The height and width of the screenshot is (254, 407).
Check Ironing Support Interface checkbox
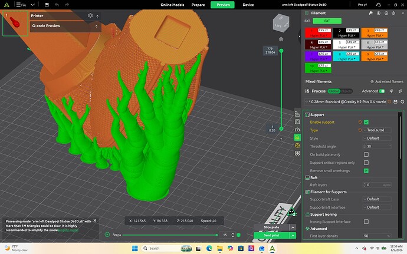366,222
